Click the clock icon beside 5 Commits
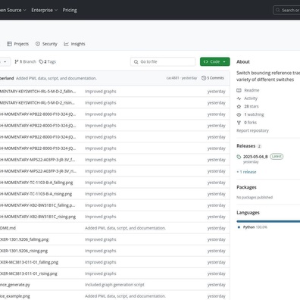Image resolution: width=300 pixels, height=300 pixels. coord(204,78)
